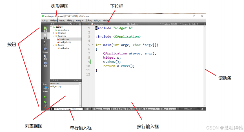
Task: Select widget.cpp in Open Documents list
Action: click(x=65, y=86)
